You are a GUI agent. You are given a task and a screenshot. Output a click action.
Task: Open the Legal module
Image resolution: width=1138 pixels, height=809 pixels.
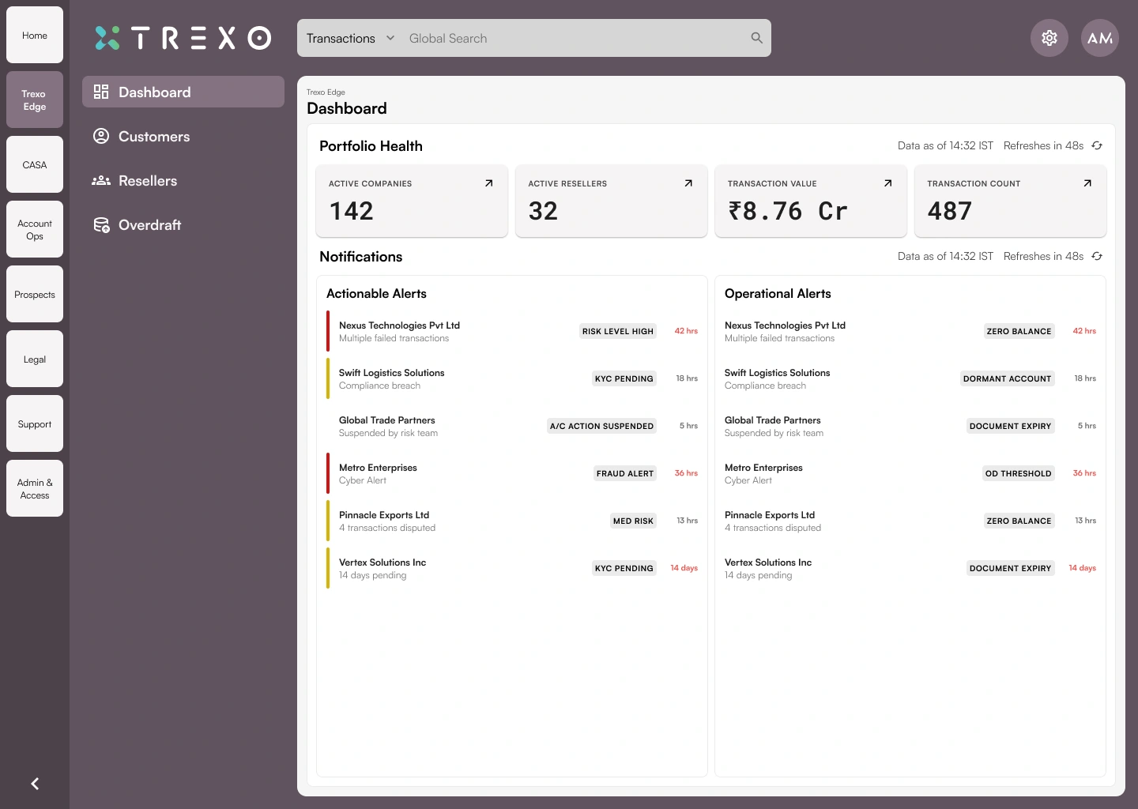[35, 359]
